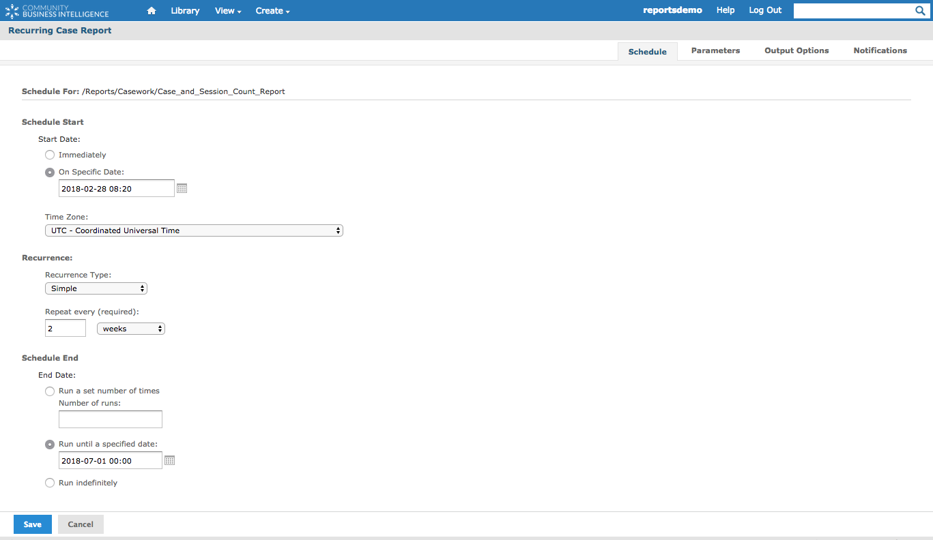Click the /Reports/Casework/Case_and_Session_Count_Report path text
Screen dimensions: 933x540
(x=184, y=91)
